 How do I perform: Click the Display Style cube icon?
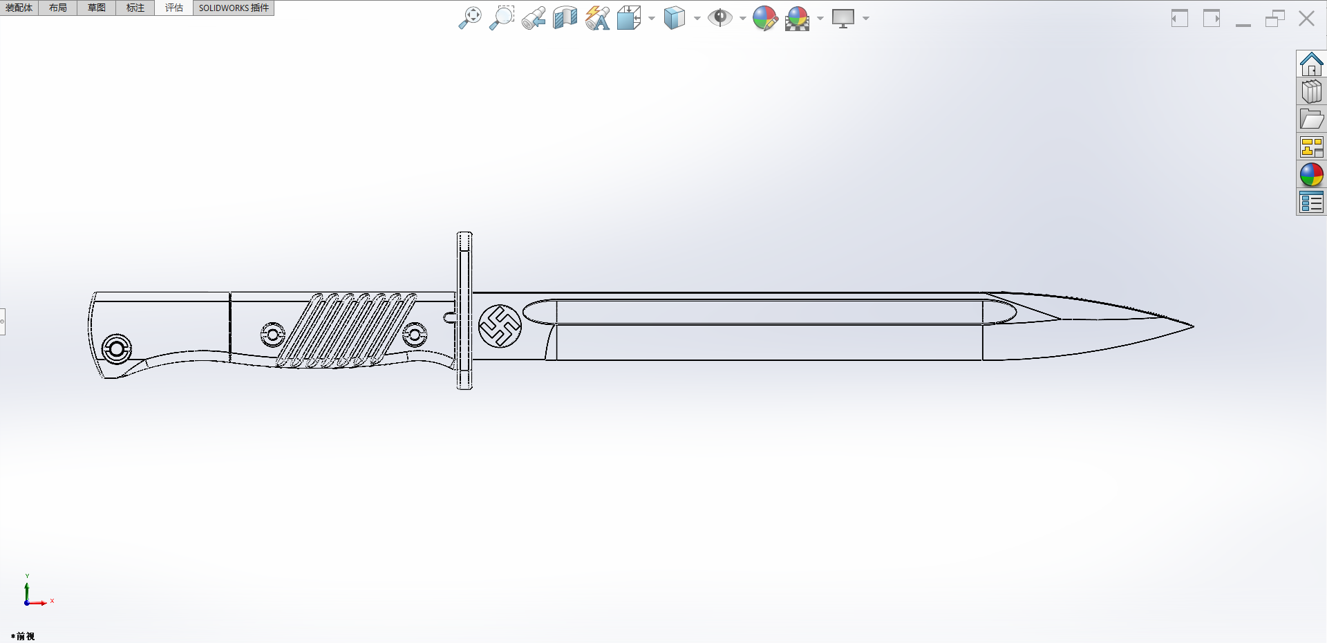[675, 18]
